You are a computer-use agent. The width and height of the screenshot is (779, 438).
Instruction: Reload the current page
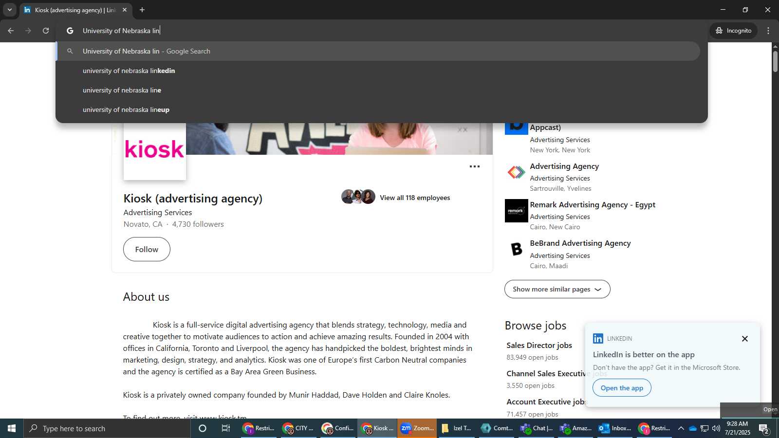(x=46, y=31)
